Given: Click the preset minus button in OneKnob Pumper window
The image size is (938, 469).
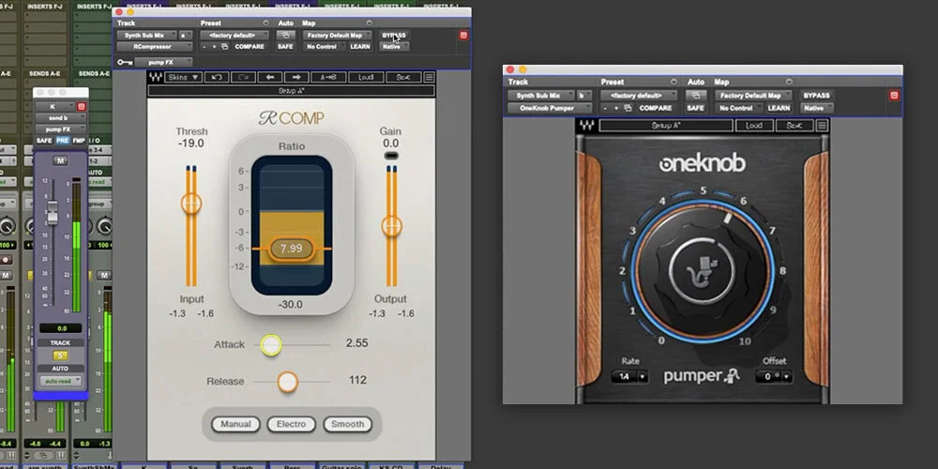Looking at the screenshot, I should coord(607,108).
